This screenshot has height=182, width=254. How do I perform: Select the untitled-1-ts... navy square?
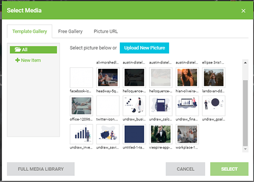[x=134, y=134]
